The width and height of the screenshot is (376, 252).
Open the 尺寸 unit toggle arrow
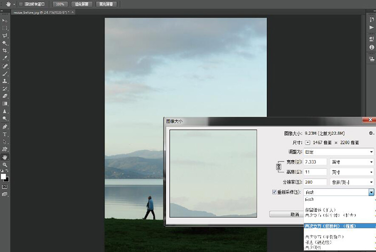[x=307, y=142]
